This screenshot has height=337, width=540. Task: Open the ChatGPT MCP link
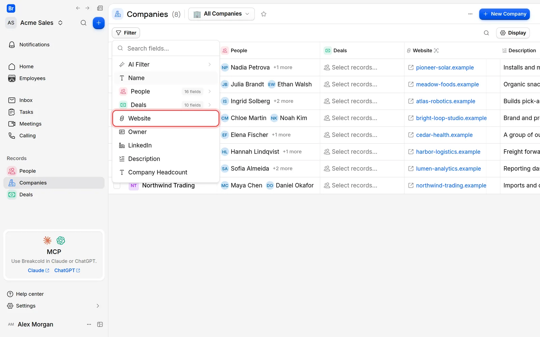click(67, 271)
